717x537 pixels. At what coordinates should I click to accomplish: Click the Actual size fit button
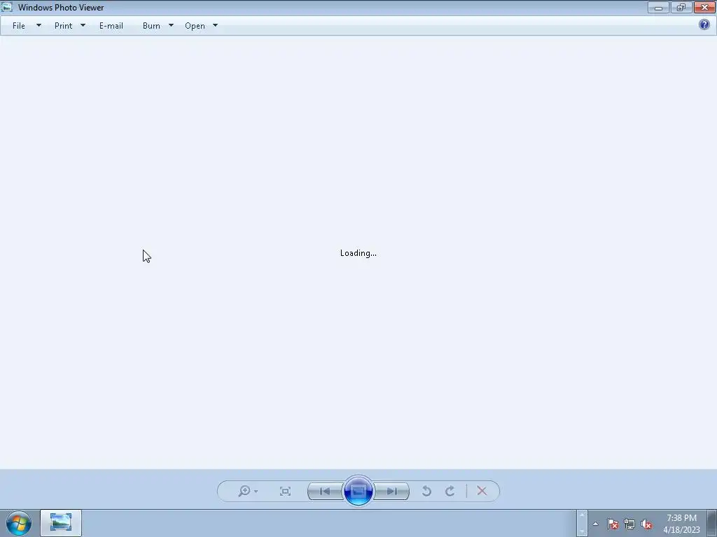click(x=285, y=491)
